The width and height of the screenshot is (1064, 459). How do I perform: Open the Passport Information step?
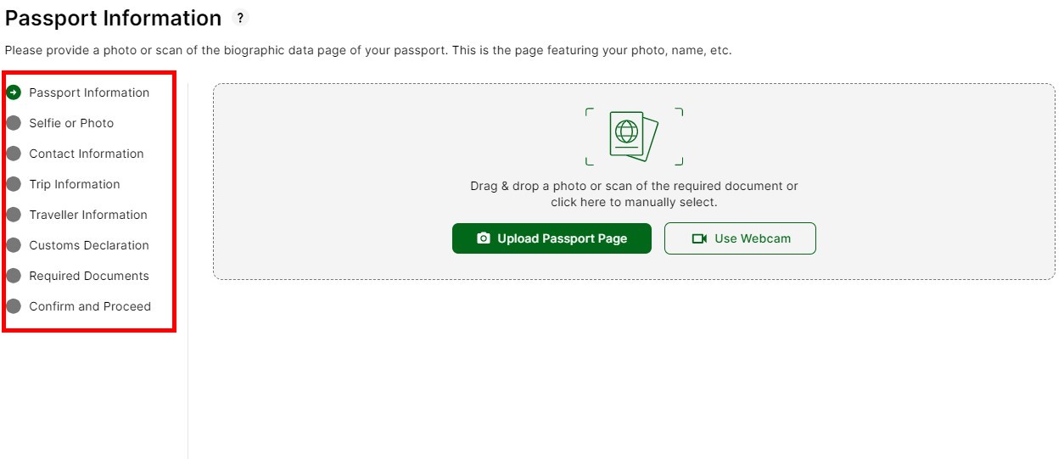pos(89,92)
